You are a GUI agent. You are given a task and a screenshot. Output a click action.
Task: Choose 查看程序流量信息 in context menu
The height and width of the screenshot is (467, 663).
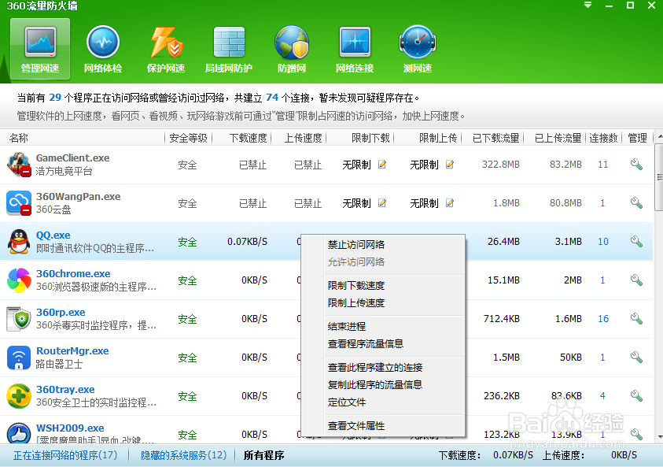coord(366,343)
